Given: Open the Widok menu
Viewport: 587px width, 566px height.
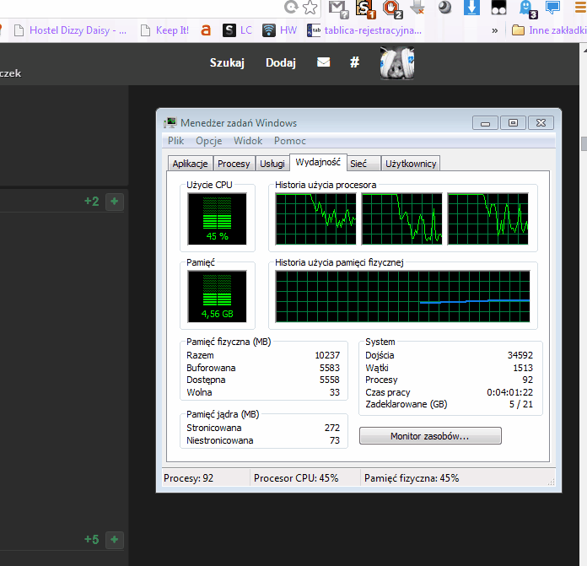Looking at the screenshot, I should point(248,141).
